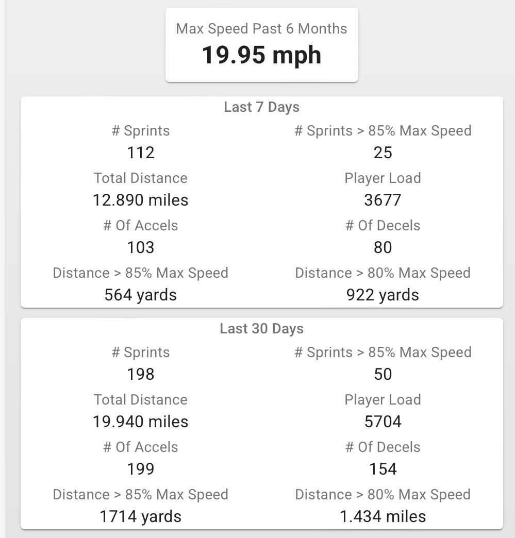
Task: Select the 19.95 mph max speed value
Action: (261, 55)
